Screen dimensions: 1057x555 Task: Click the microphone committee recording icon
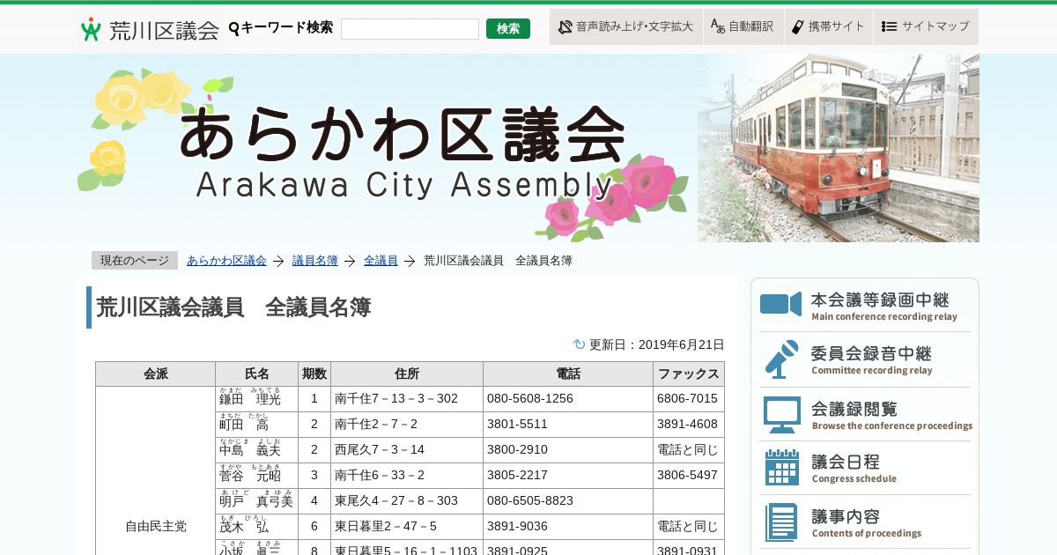point(781,359)
